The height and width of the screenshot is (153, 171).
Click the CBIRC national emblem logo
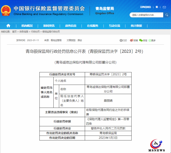[6, 11]
